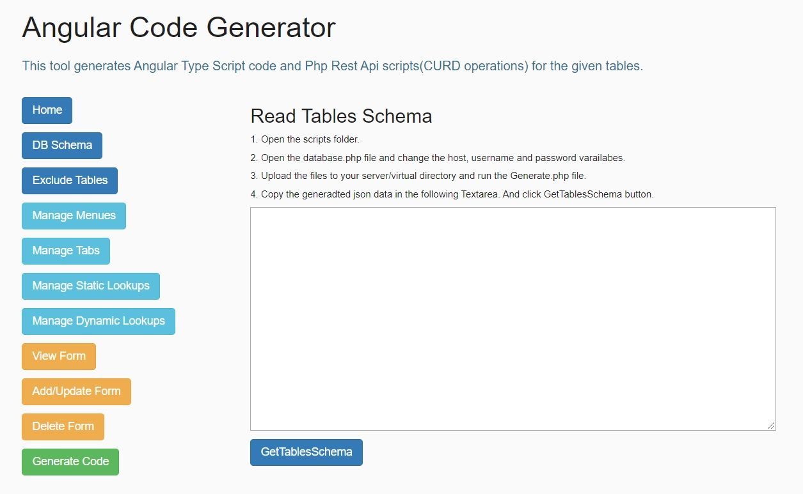Open Manage Dynamic Lookups
The image size is (803, 494).
[x=99, y=321]
